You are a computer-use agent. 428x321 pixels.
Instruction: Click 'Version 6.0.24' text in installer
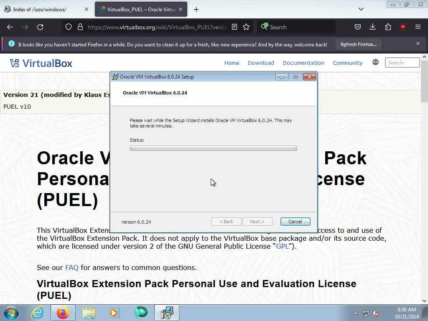click(136, 222)
